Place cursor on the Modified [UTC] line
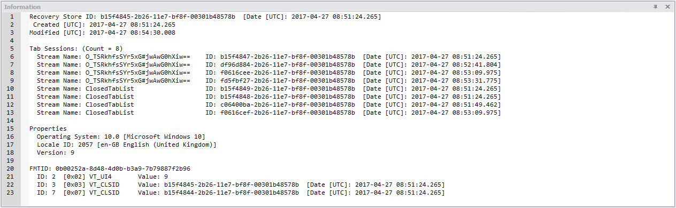 coord(103,33)
